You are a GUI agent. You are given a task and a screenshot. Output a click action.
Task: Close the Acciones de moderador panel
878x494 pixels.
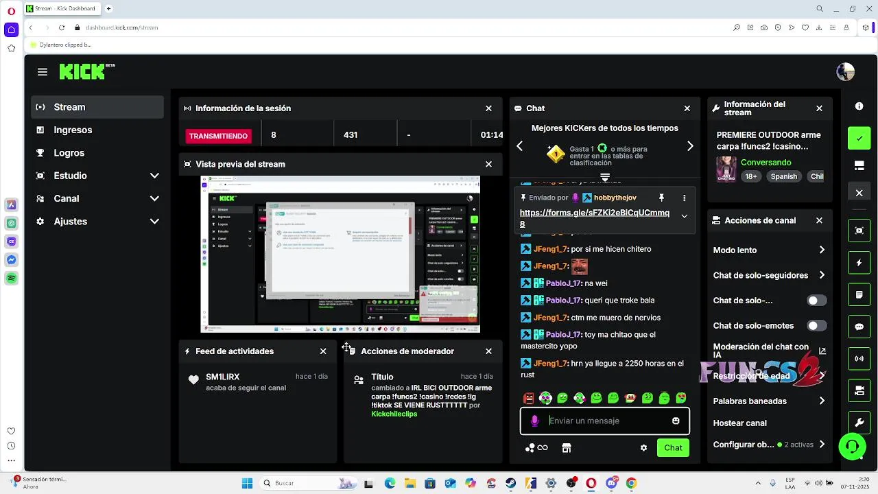(x=488, y=351)
